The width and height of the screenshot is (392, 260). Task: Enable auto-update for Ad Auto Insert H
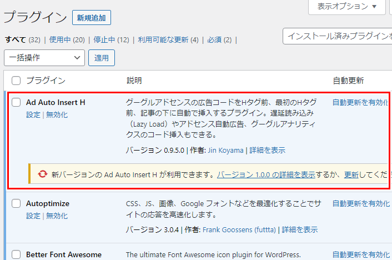(x=360, y=102)
